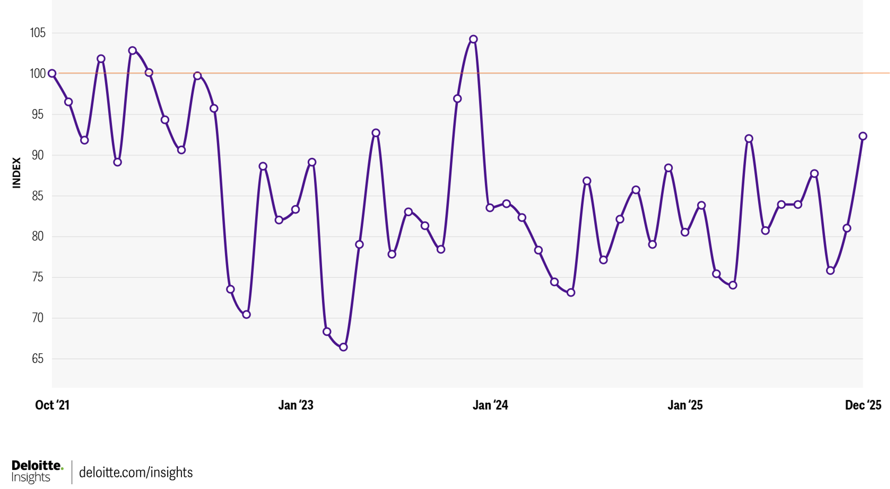This screenshot has height=489, width=890.
Task: Click the 90 y-axis tick label
Action: (38, 155)
